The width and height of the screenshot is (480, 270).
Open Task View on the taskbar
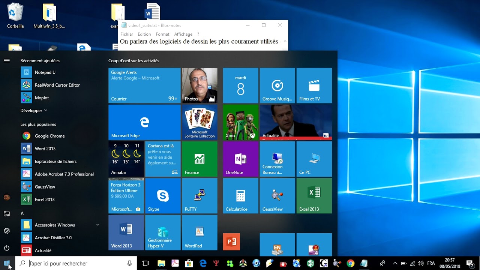(145, 263)
